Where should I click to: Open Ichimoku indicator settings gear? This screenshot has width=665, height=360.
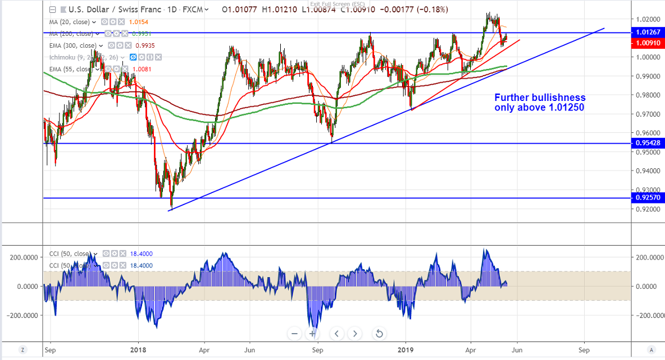(x=141, y=57)
